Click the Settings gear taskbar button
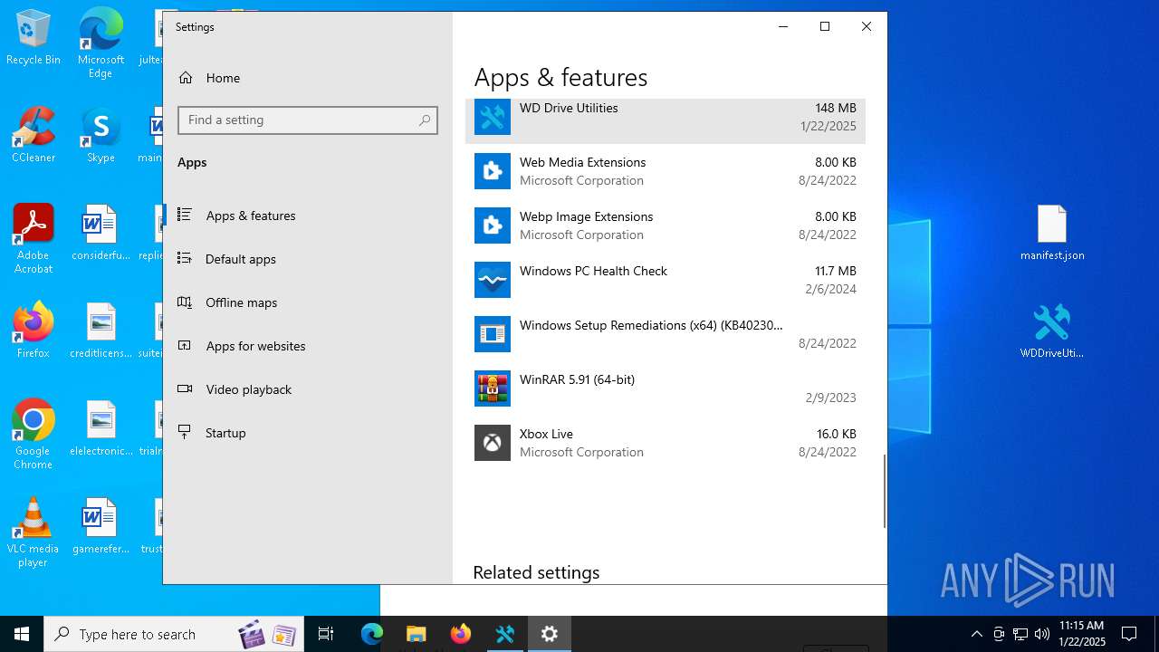 tap(550, 634)
